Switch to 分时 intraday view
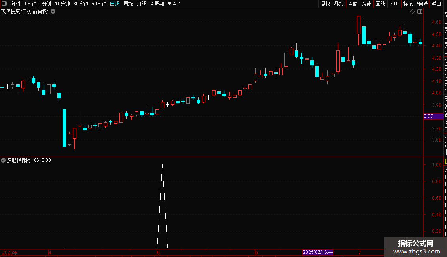Image resolution: width=447 pixels, height=257 pixels. pos(16,4)
